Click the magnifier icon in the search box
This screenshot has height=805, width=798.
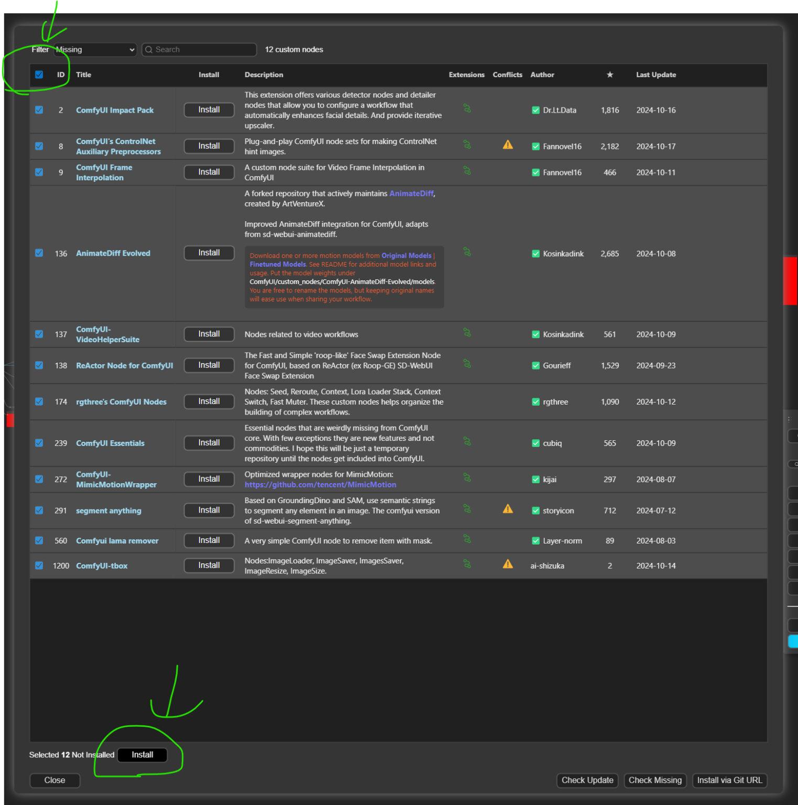149,49
